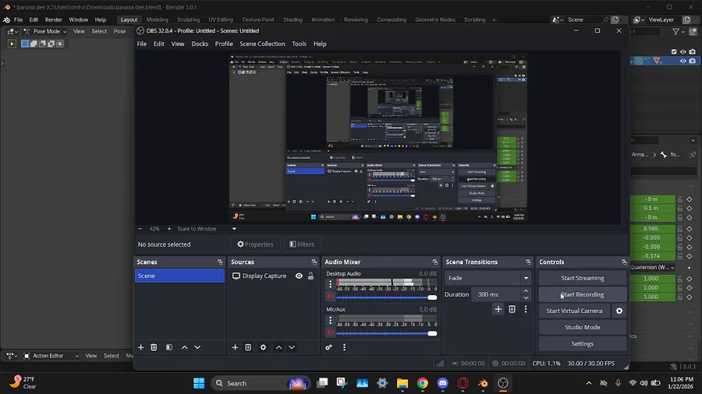Open Fade transition dropdown
Screen dimensions: 702x394
tap(488, 278)
